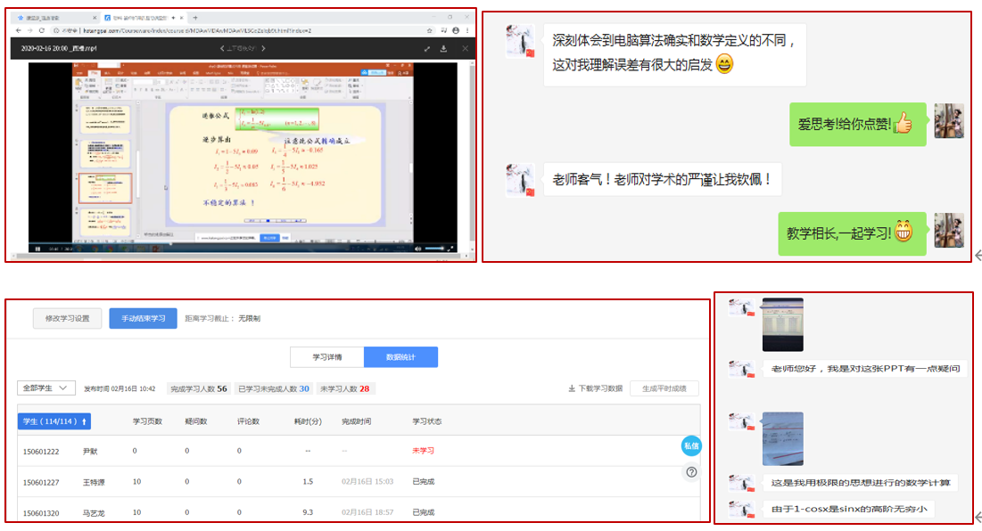Image resolution: width=982 pixels, height=531 pixels.
Task: Close the video player overlay
Action: 464,48
